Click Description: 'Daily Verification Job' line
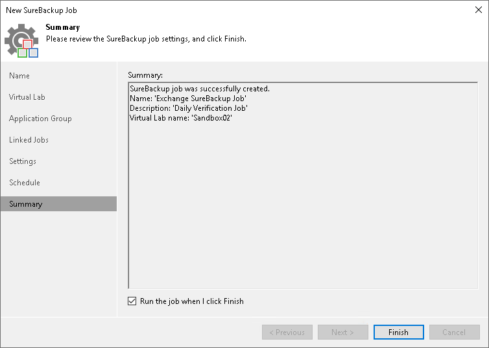Viewport: 489px width, 348px height. pyautogui.click(x=189, y=108)
